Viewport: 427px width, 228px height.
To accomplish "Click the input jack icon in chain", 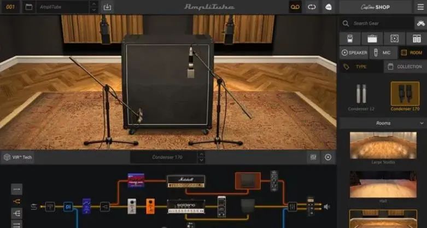I will tap(34, 207).
